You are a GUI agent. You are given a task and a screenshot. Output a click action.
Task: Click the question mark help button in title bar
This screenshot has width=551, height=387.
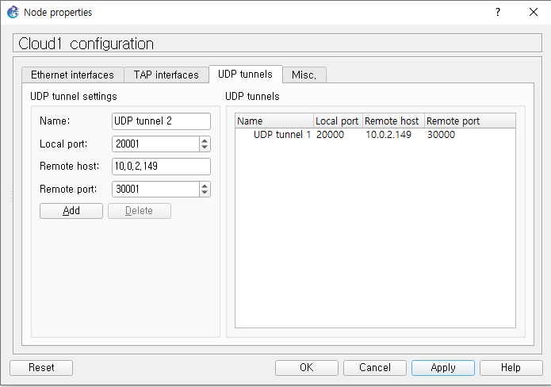click(x=498, y=13)
